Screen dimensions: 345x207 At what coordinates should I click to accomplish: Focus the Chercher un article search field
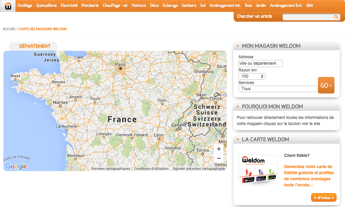(x=308, y=17)
